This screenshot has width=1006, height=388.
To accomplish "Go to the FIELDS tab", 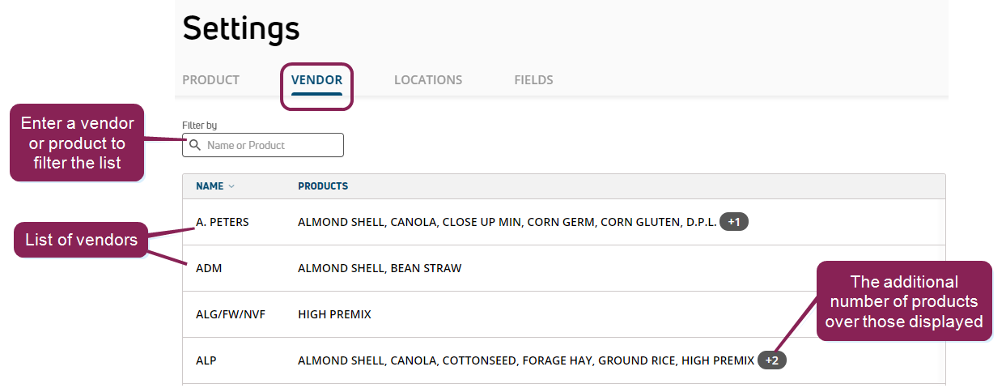I will [533, 80].
